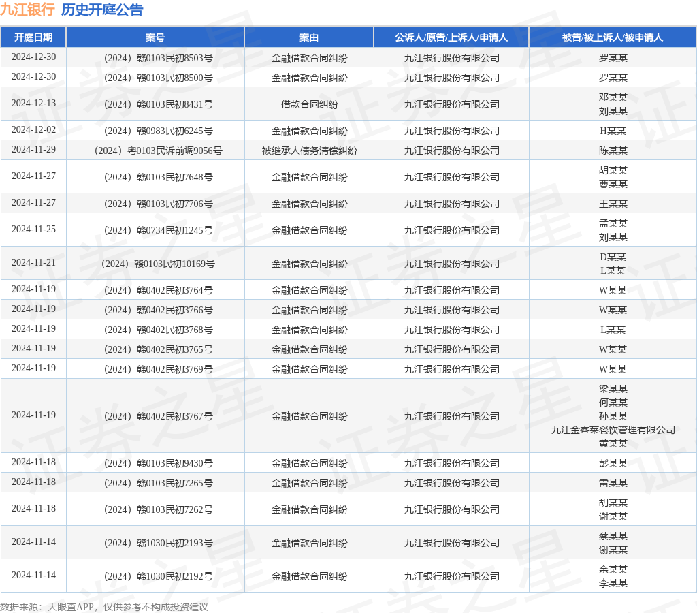Click defendant 蔡某某
Viewport: 697px width, 613px height.
(x=613, y=536)
